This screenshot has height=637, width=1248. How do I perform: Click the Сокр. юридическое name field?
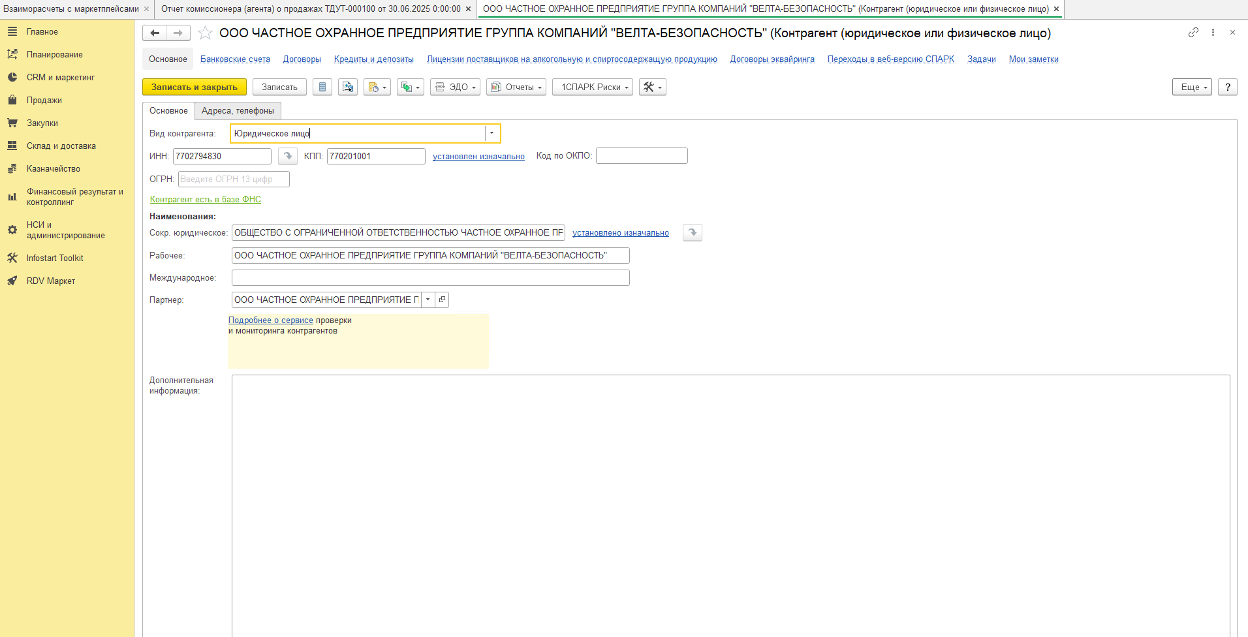point(398,232)
